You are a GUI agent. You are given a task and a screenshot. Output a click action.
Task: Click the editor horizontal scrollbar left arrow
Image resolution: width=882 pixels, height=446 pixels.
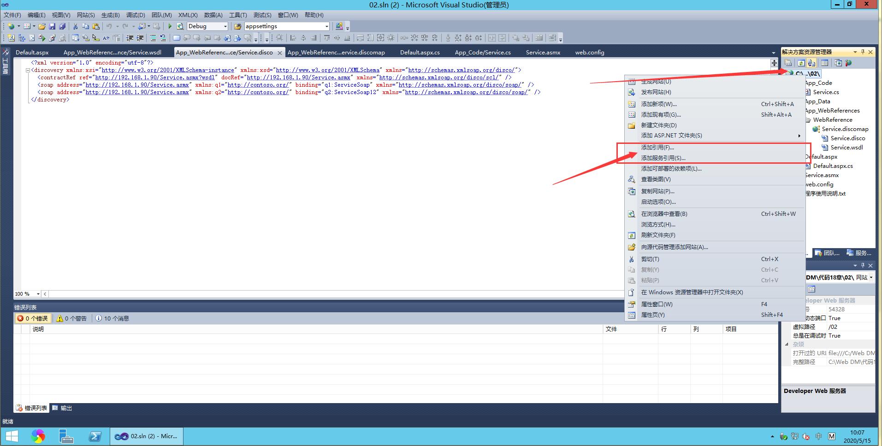coord(45,294)
